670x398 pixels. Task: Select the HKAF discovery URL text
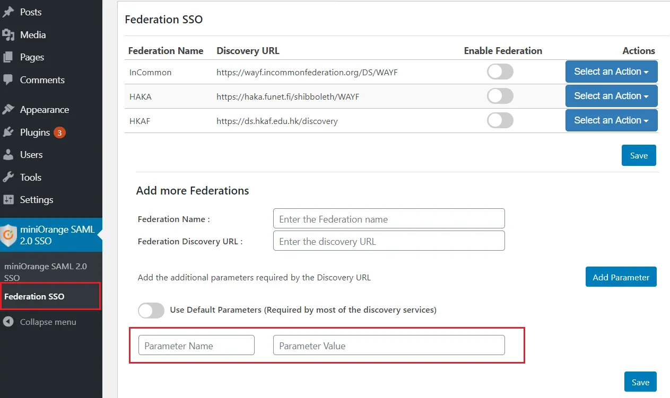pos(277,121)
